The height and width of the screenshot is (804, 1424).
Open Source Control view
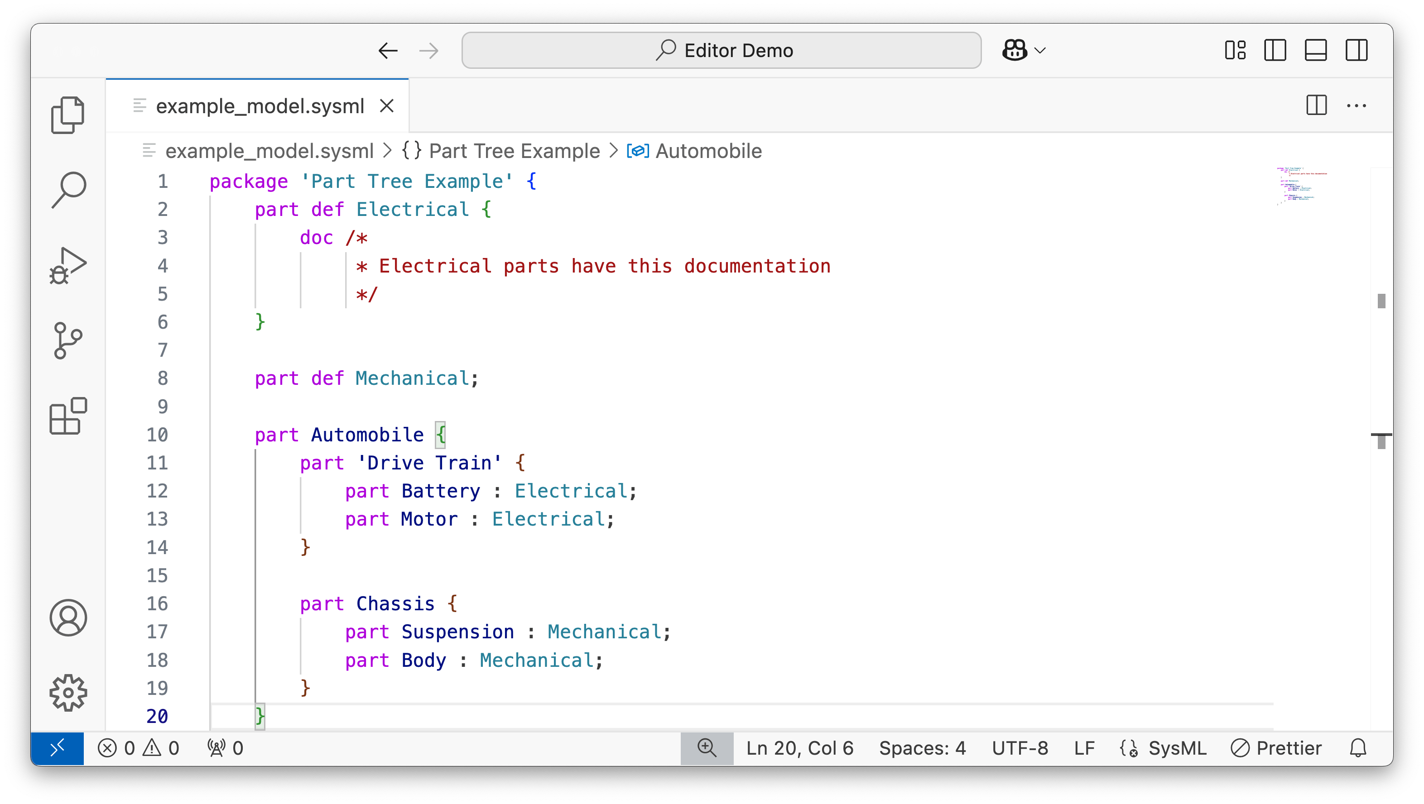click(x=67, y=340)
